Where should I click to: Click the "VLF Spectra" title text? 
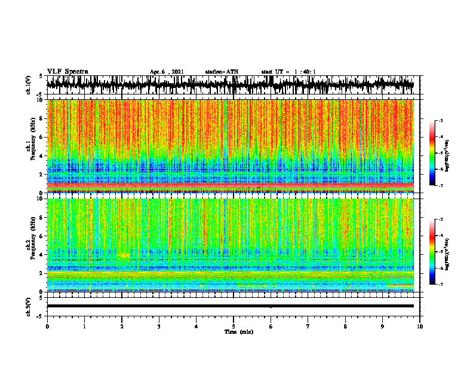pos(67,72)
